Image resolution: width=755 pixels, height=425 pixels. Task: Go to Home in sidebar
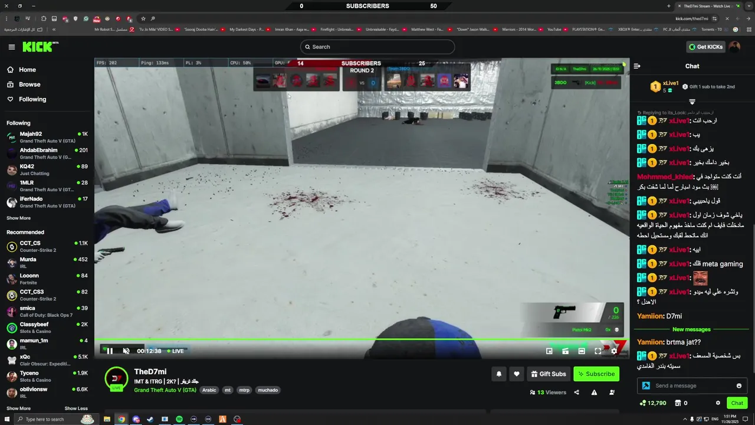pyautogui.click(x=27, y=70)
